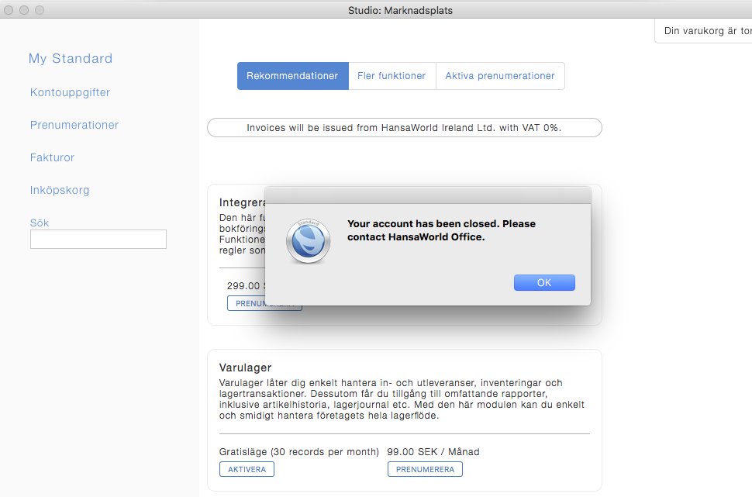Open Kontouppgifter in the sidebar
752x497 pixels.
(x=70, y=92)
